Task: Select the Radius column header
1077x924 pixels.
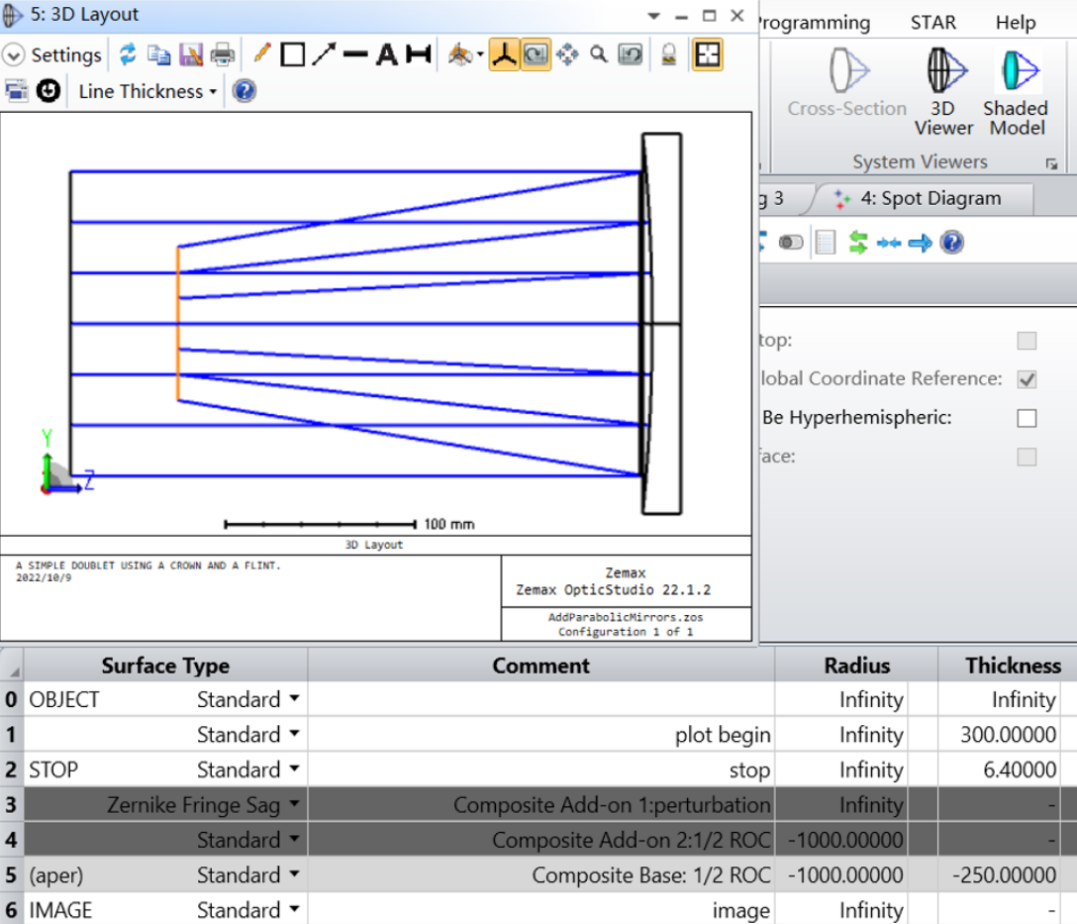Action: point(856,666)
